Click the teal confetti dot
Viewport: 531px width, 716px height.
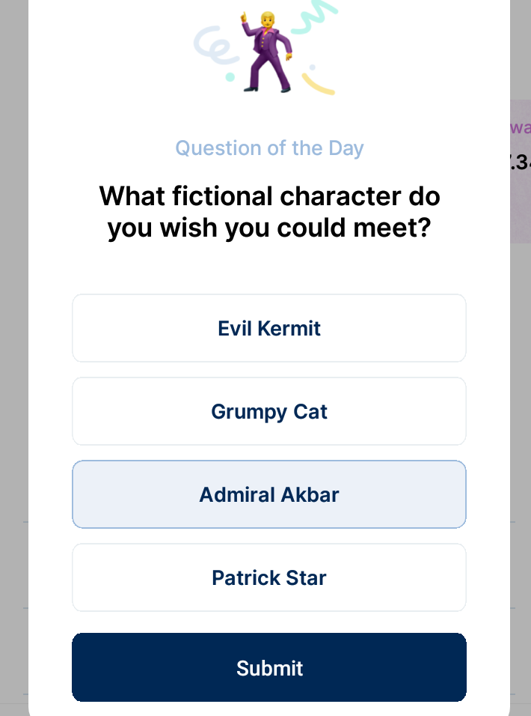pos(230,77)
